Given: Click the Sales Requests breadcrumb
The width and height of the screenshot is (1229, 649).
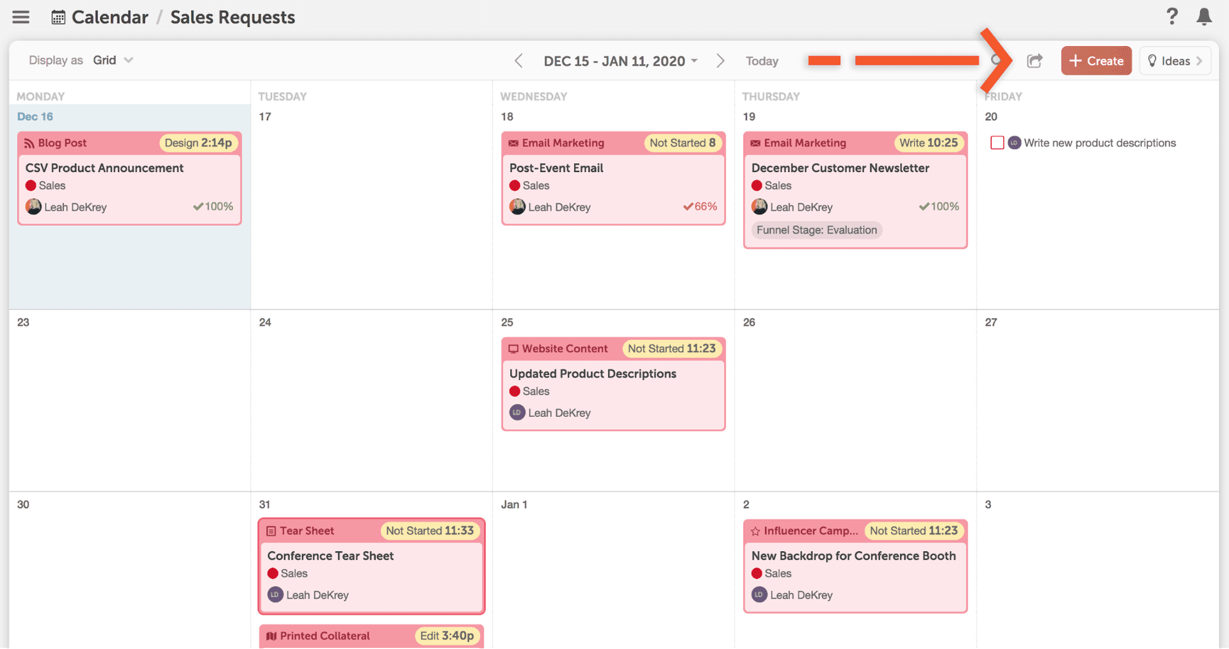Looking at the screenshot, I should [232, 17].
